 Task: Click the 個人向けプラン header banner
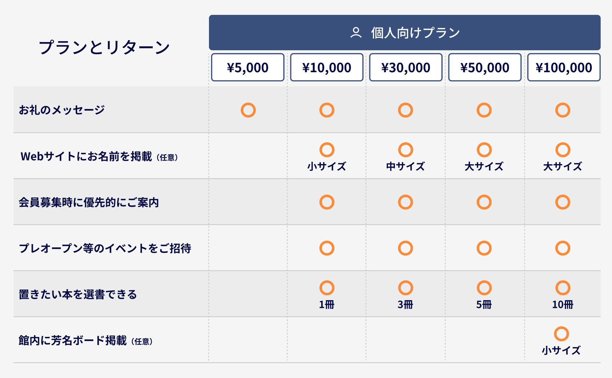(x=404, y=33)
